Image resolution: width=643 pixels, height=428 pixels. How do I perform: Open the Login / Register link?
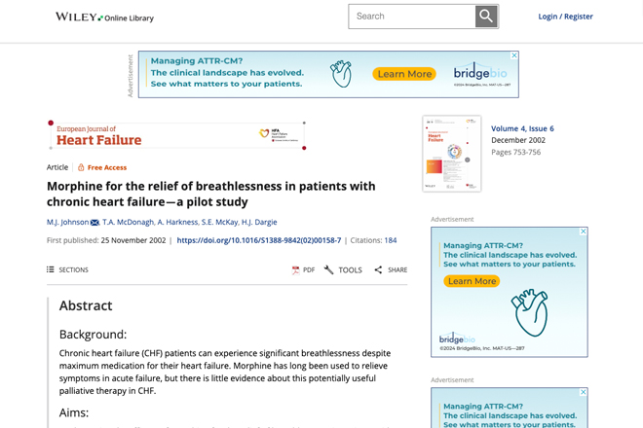pos(565,17)
